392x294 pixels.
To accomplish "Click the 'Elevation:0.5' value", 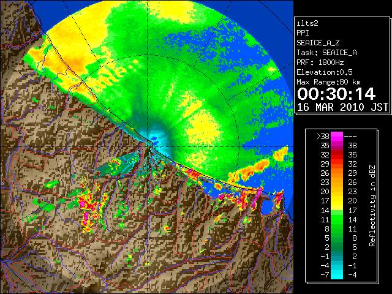I will point(325,72).
